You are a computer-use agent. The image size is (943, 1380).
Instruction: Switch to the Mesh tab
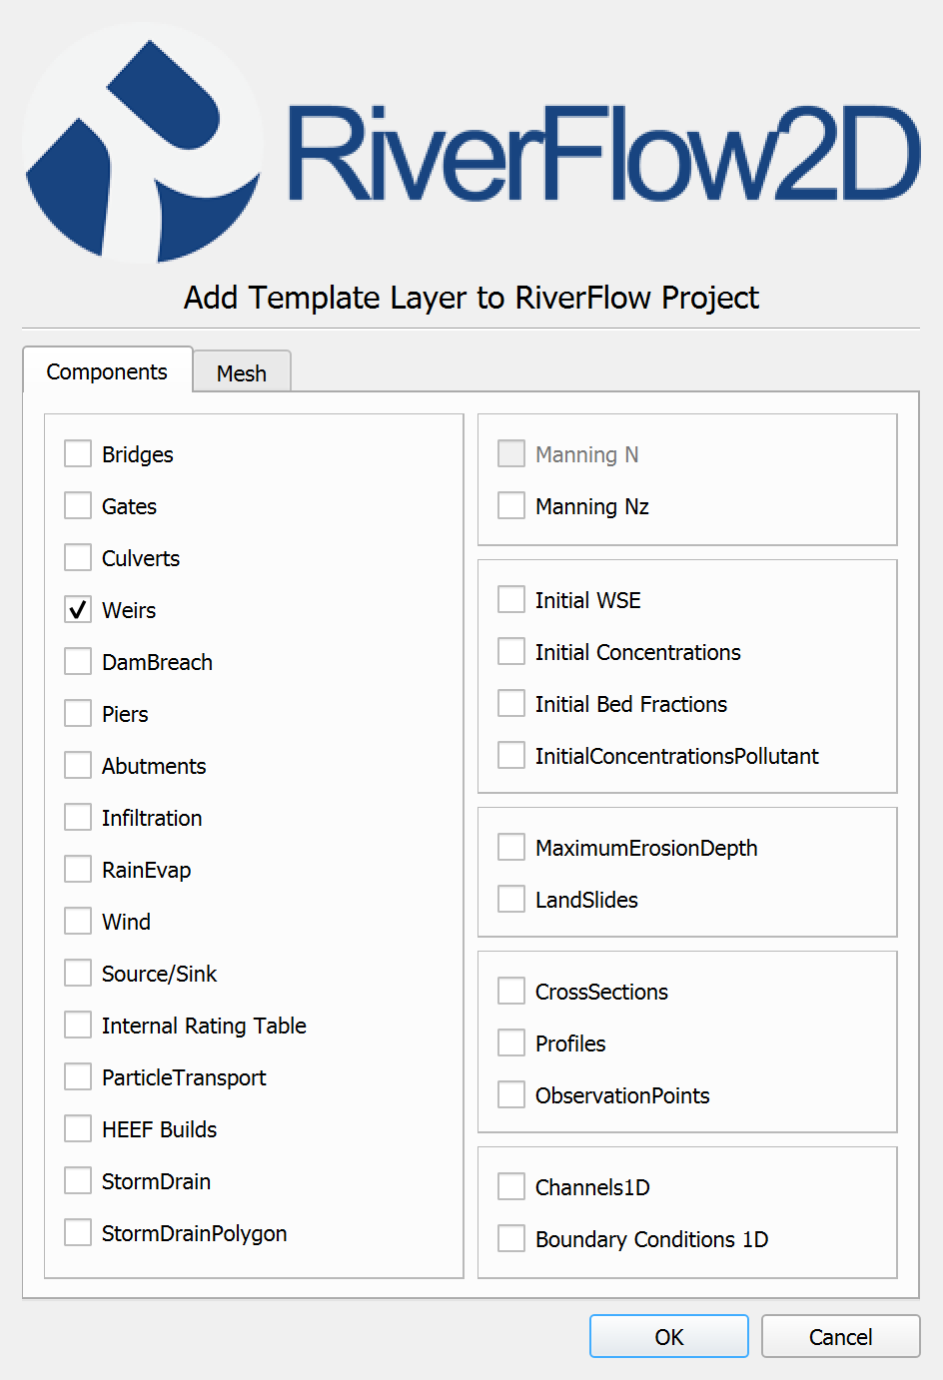[242, 372]
